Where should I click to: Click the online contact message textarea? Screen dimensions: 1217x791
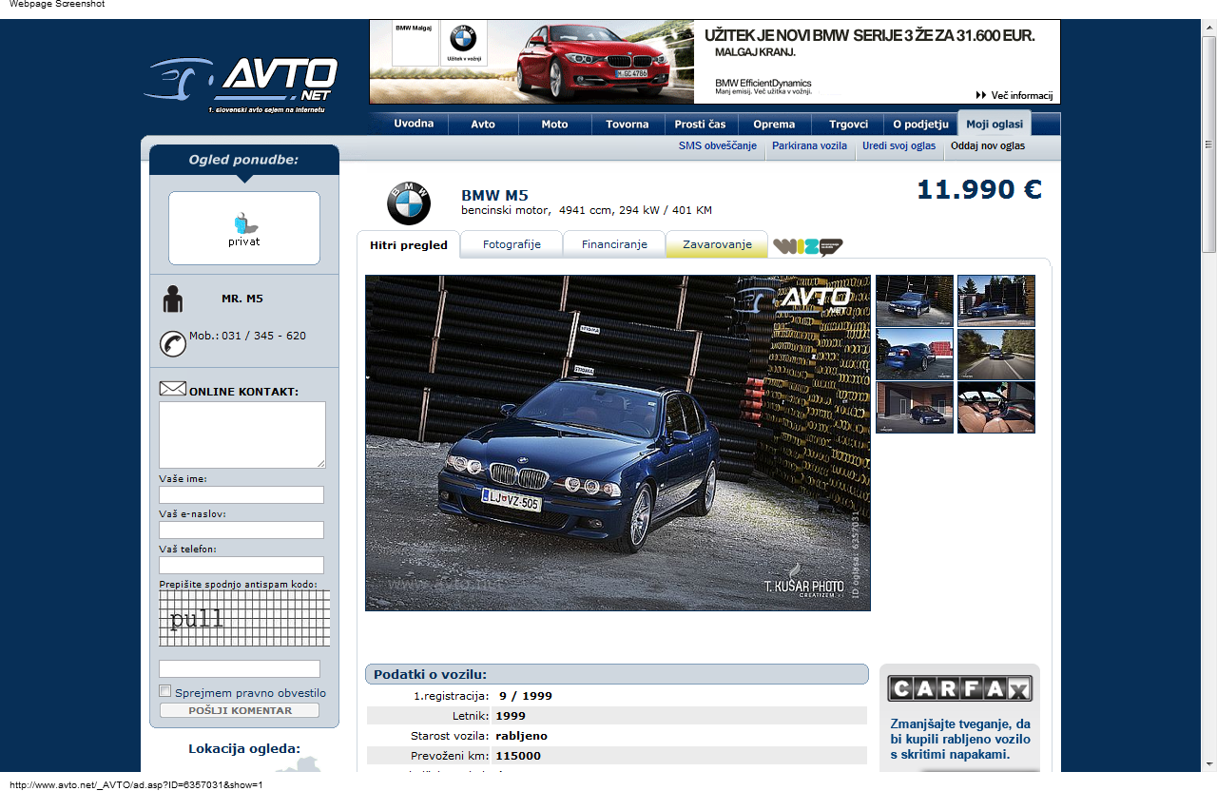242,434
